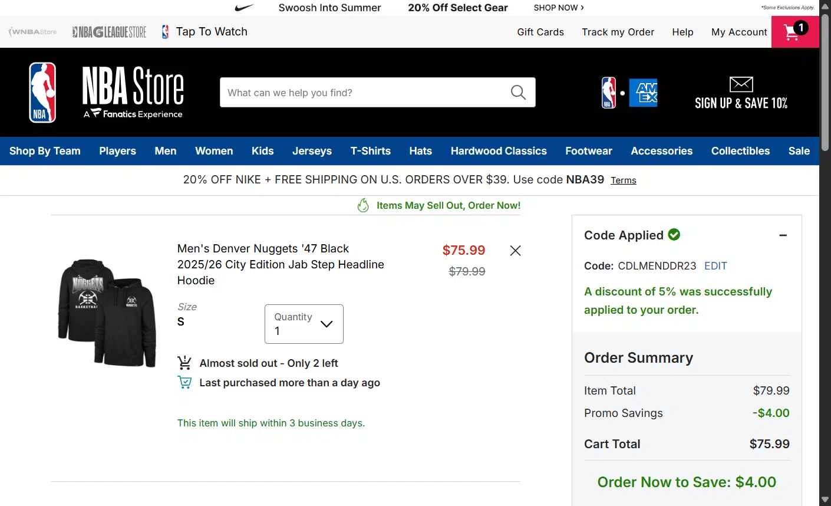Collapse the Code Applied section

click(x=783, y=235)
